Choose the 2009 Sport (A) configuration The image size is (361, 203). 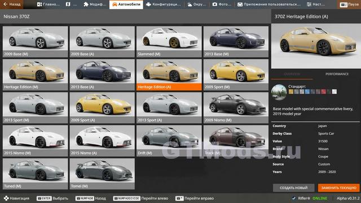click(x=102, y=108)
